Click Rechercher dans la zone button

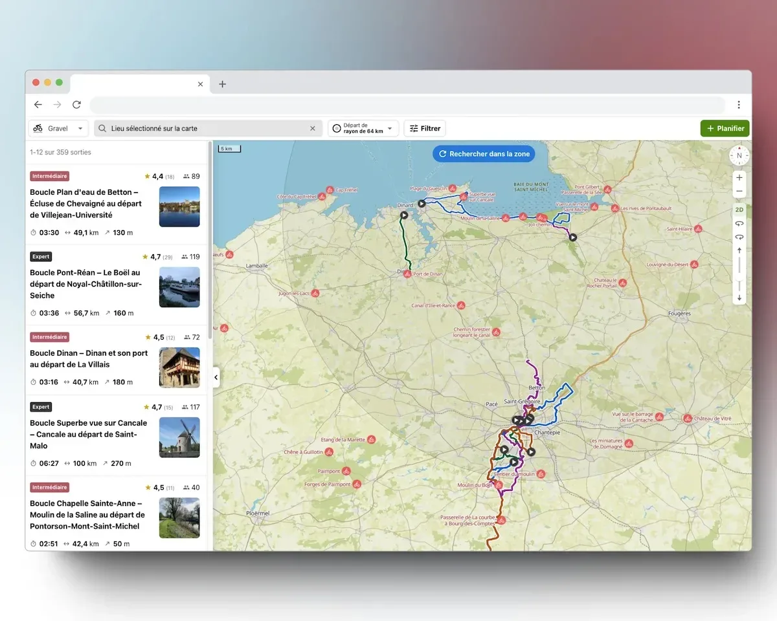pos(484,154)
